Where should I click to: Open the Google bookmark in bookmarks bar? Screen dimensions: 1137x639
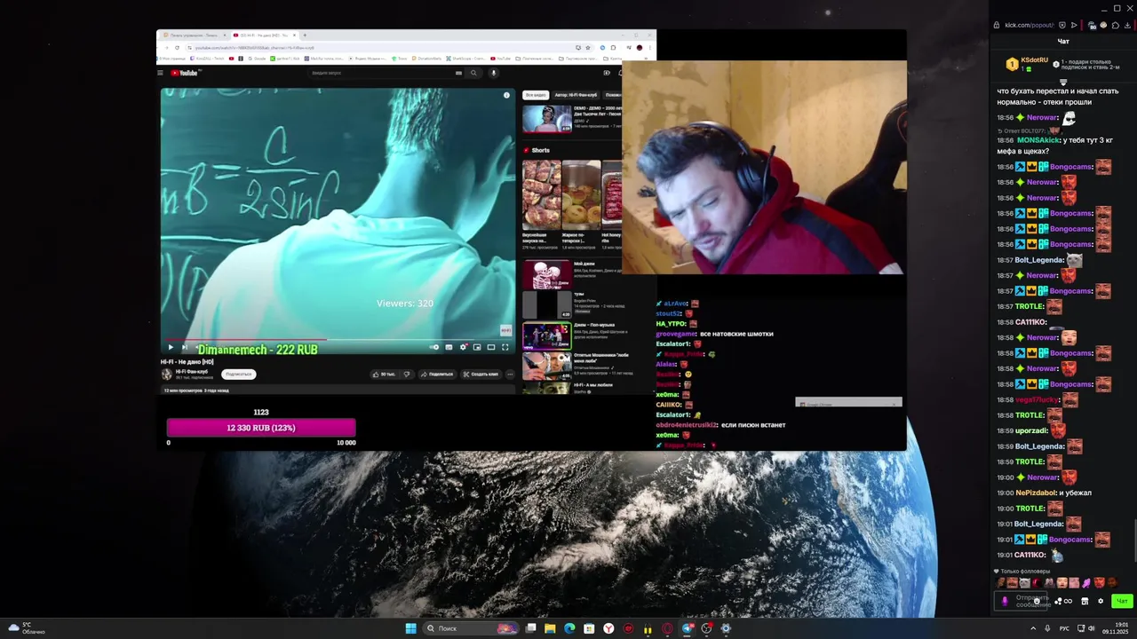(256, 59)
